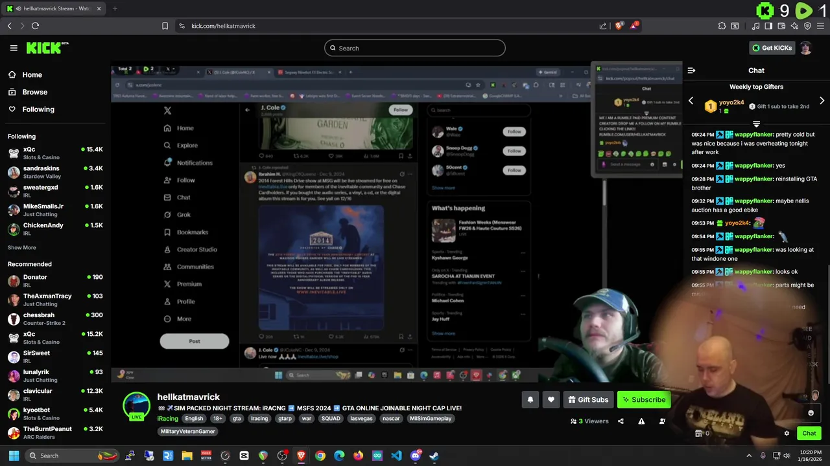Open chessbrah in Recommended
This screenshot has width=830, height=466.
point(55,318)
